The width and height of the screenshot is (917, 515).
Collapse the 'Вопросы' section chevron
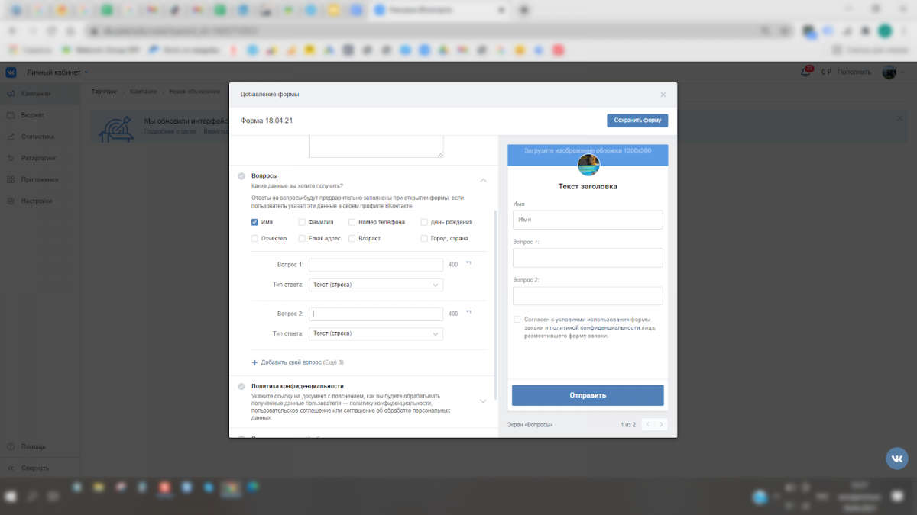pos(483,180)
